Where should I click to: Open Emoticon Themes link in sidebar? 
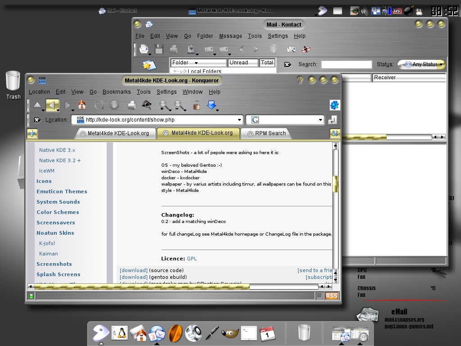pos(62,191)
